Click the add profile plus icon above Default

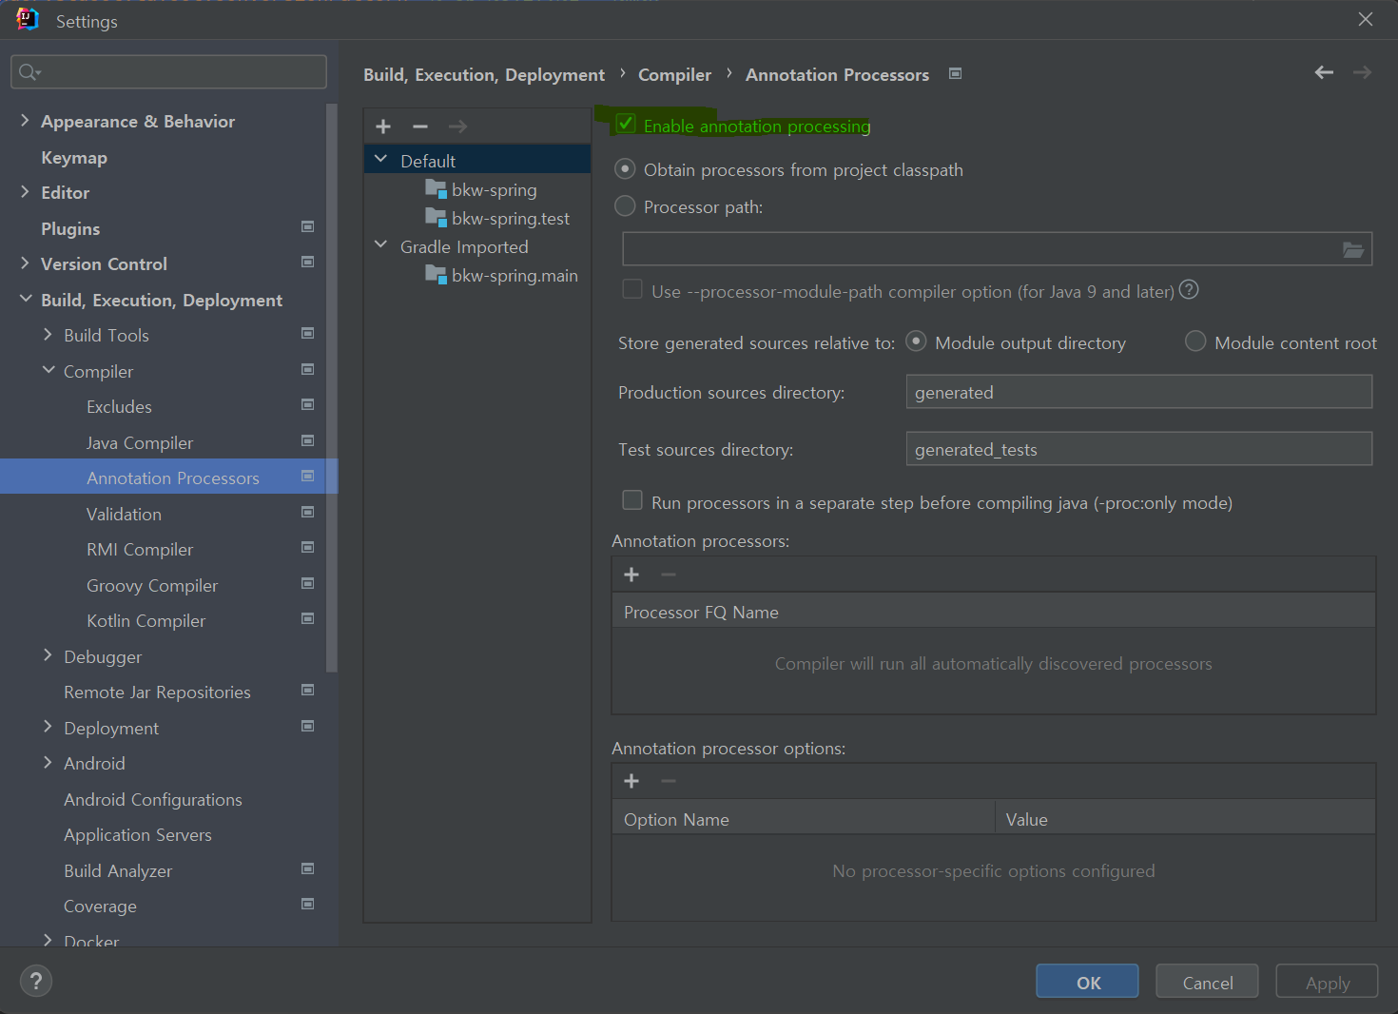tap(383, 127)
